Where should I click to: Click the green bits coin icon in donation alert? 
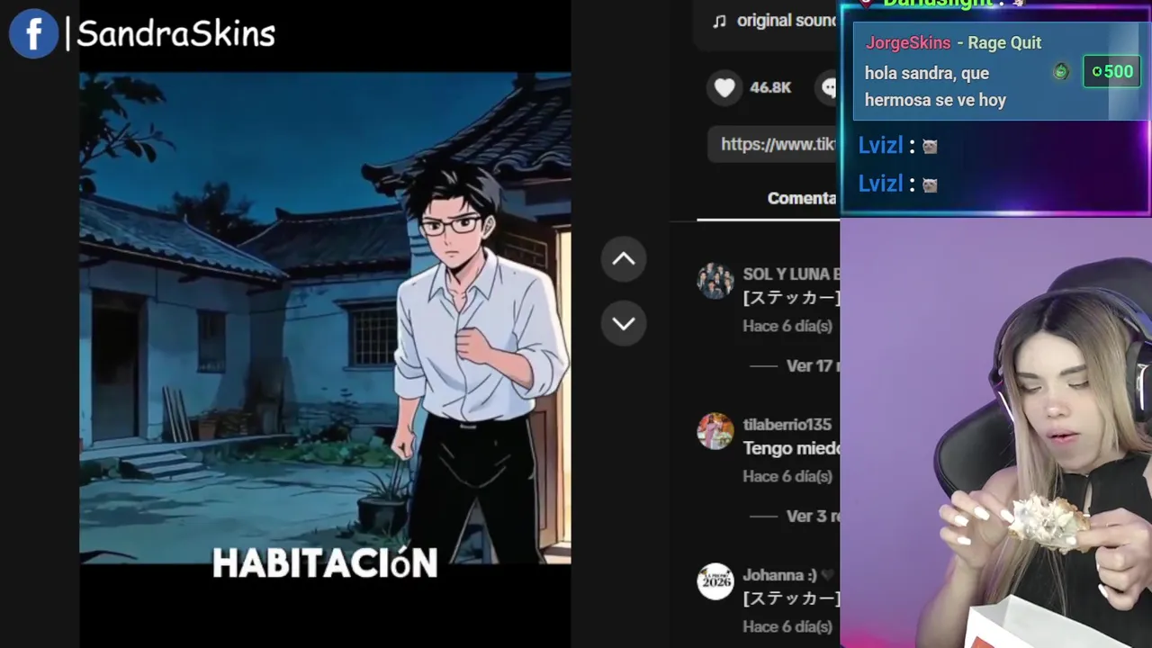pos(1061,72)
